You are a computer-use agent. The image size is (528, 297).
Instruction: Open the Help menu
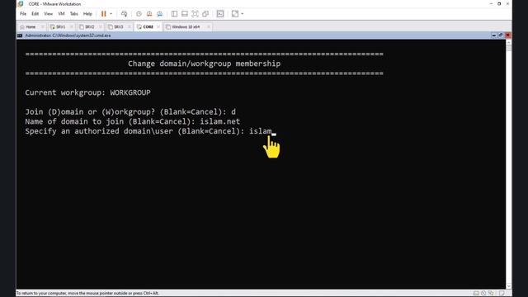click(x=87, y=14)
